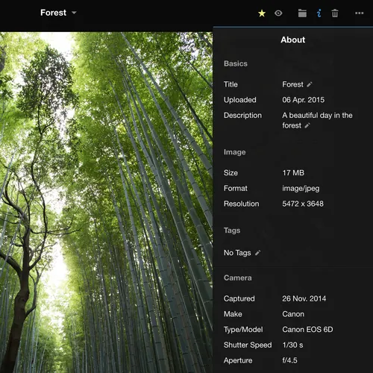The width and height of the screenshot is (373, 373).
Task: Select the 5472 x 3648 resolution value
Action: (x=303, y=204)
